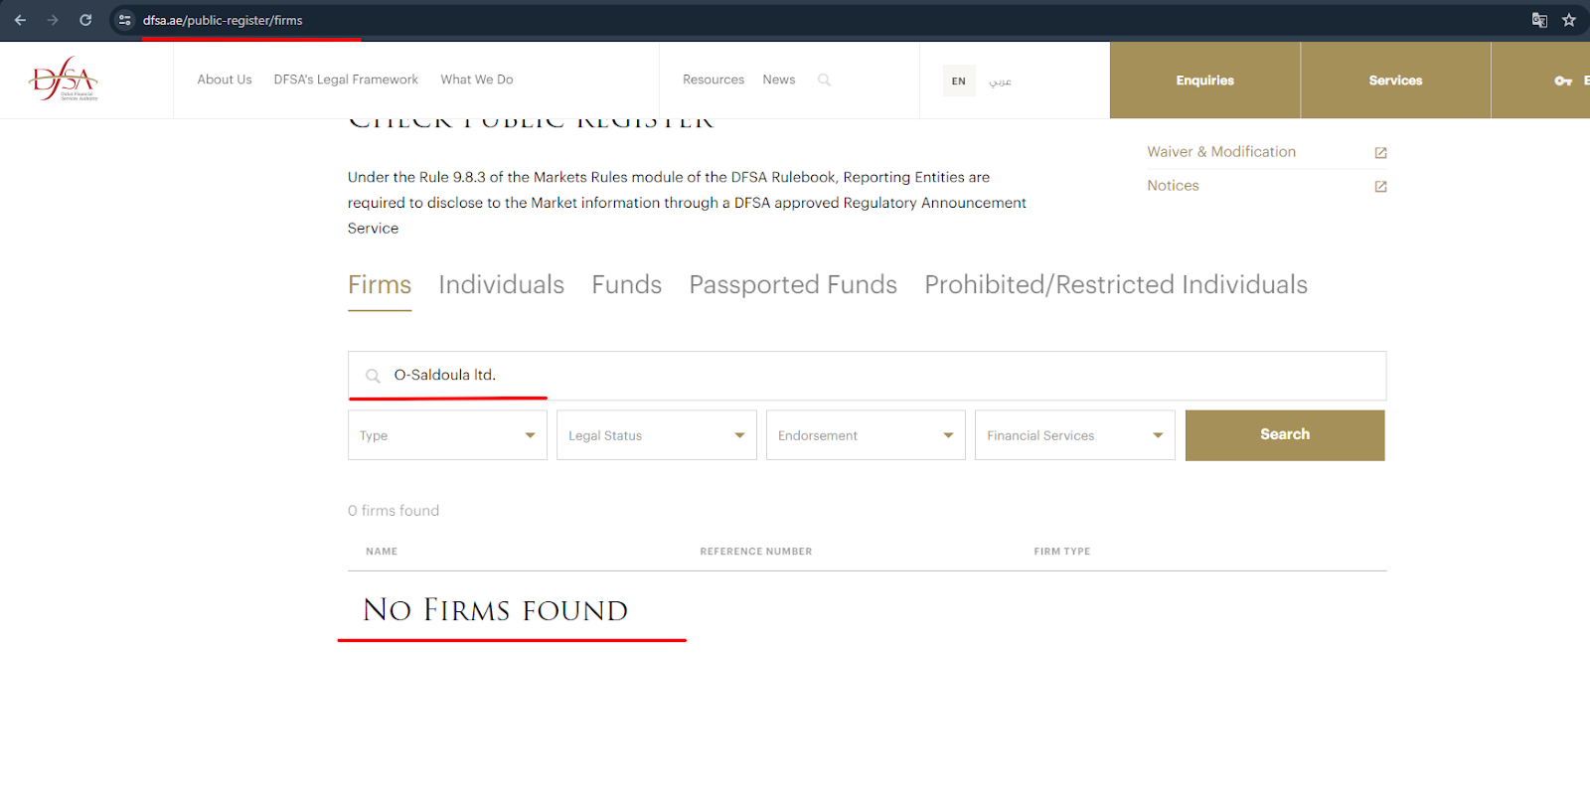Open the What We Do menu
The height and width of the screenshot is (809, 1590).
(x=477, y=80)
